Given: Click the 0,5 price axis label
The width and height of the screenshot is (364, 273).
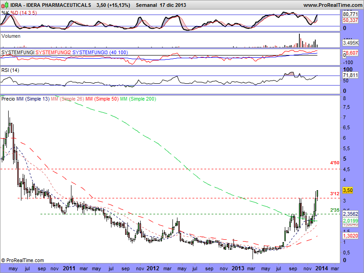Looking at the screenshot, I should 347,253.
